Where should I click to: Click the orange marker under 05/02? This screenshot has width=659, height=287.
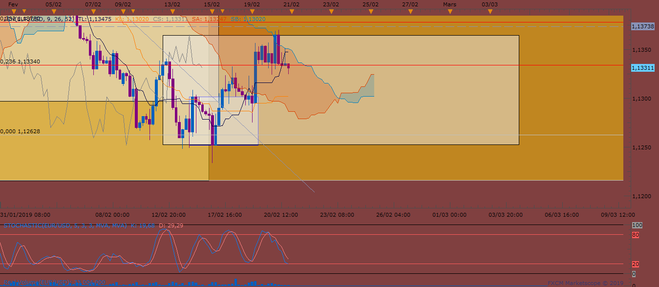(x=53, y=11)
